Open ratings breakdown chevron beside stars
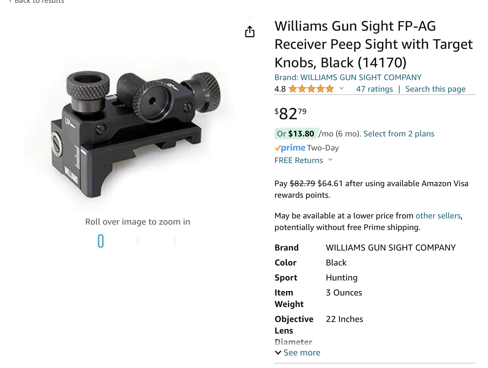488x368 pixels. [x=342, y=89]
